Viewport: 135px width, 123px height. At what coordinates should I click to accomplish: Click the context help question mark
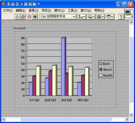(x=121, y=17)
